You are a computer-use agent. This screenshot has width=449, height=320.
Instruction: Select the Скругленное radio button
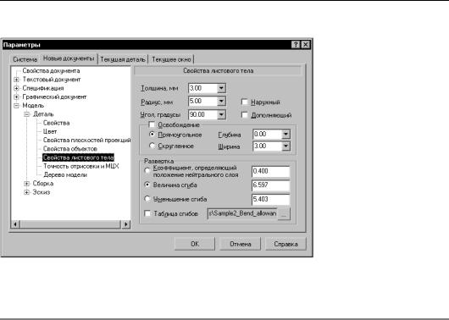coord(152,146)
